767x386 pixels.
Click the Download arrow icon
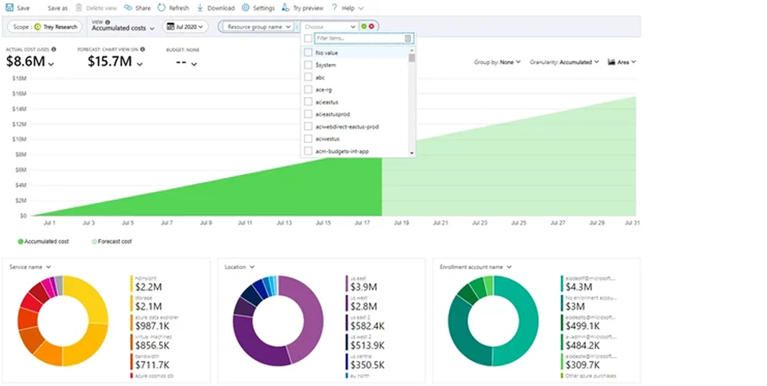(200, 8)
